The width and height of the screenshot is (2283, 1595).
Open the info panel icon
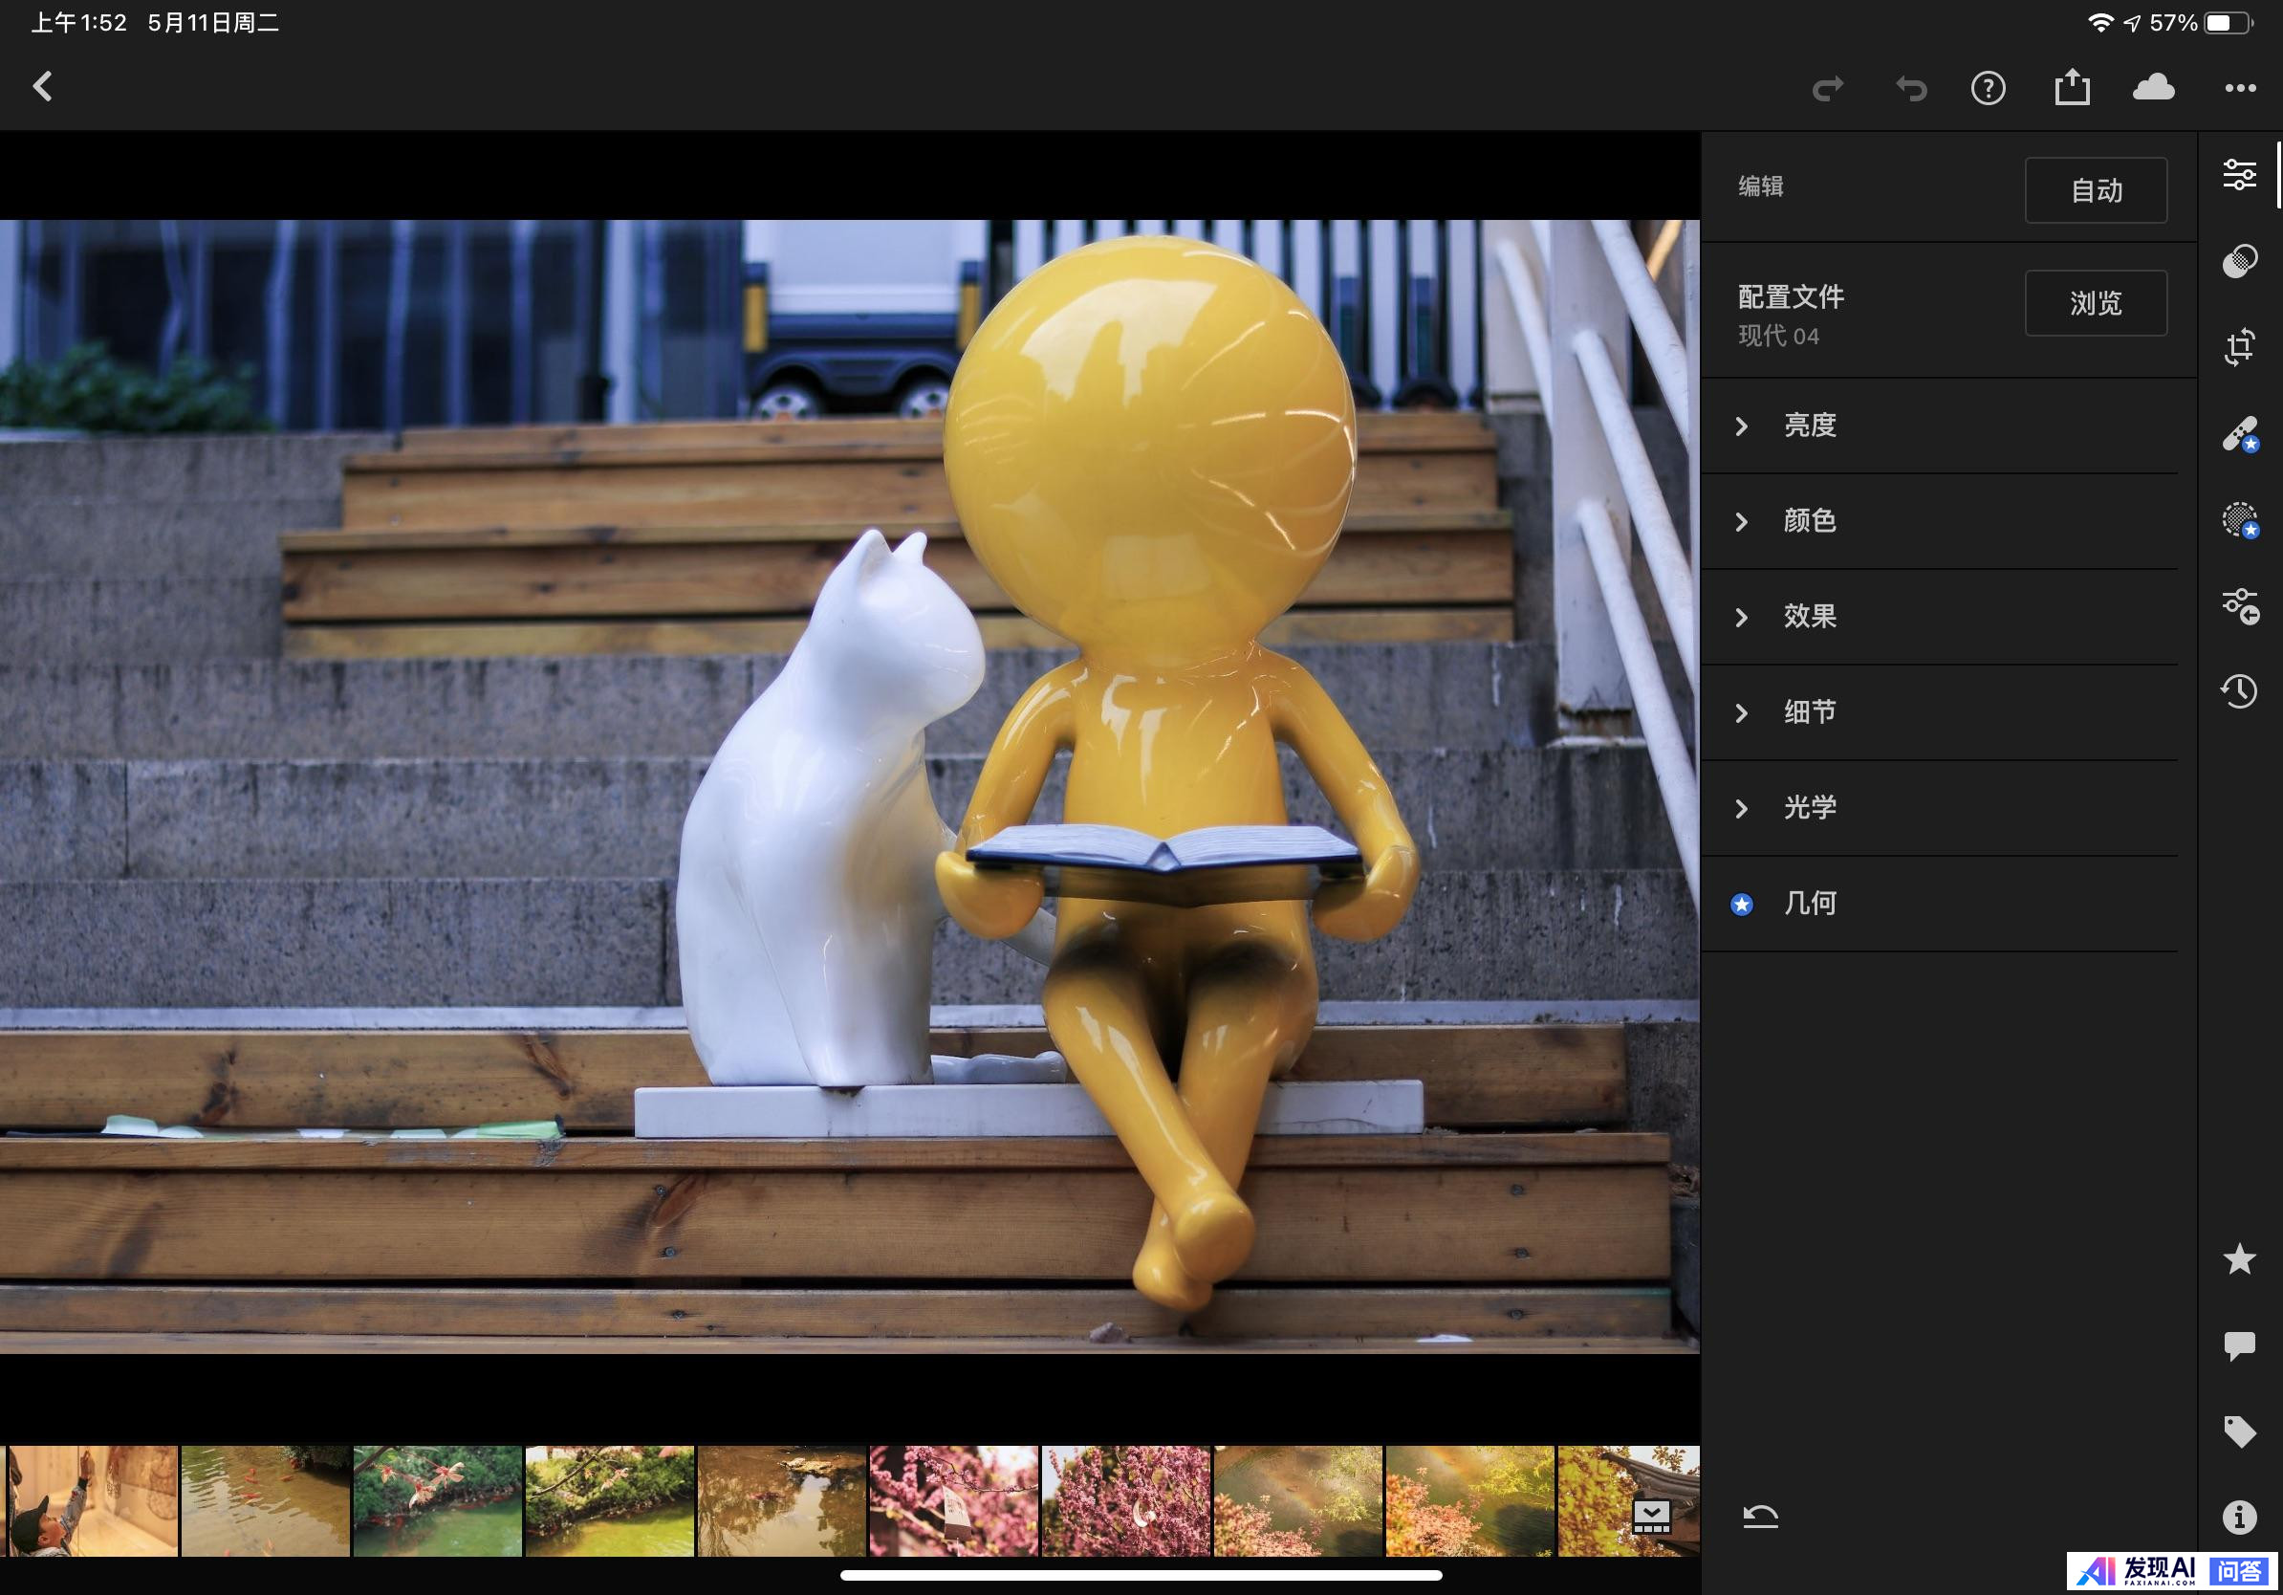click(2239, 1518)
